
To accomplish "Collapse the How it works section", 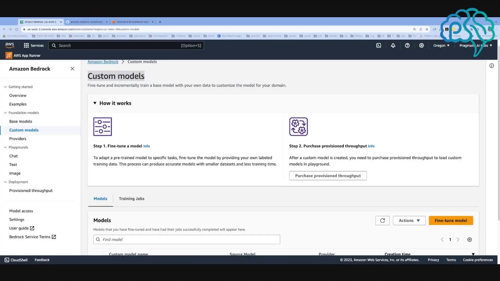I will (95, 103).
